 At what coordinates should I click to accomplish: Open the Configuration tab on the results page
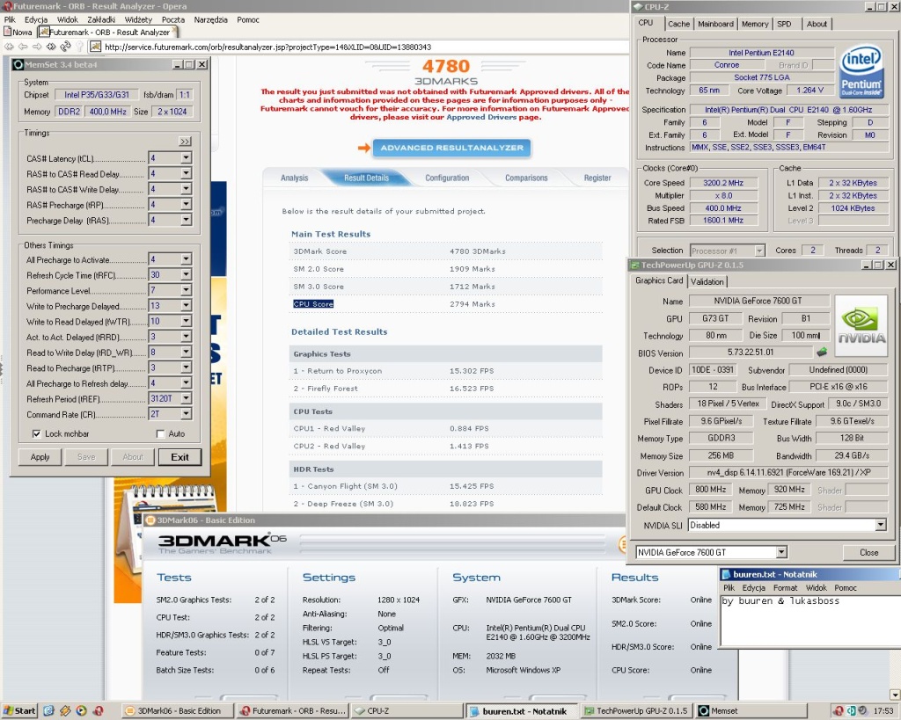(447, 178)
